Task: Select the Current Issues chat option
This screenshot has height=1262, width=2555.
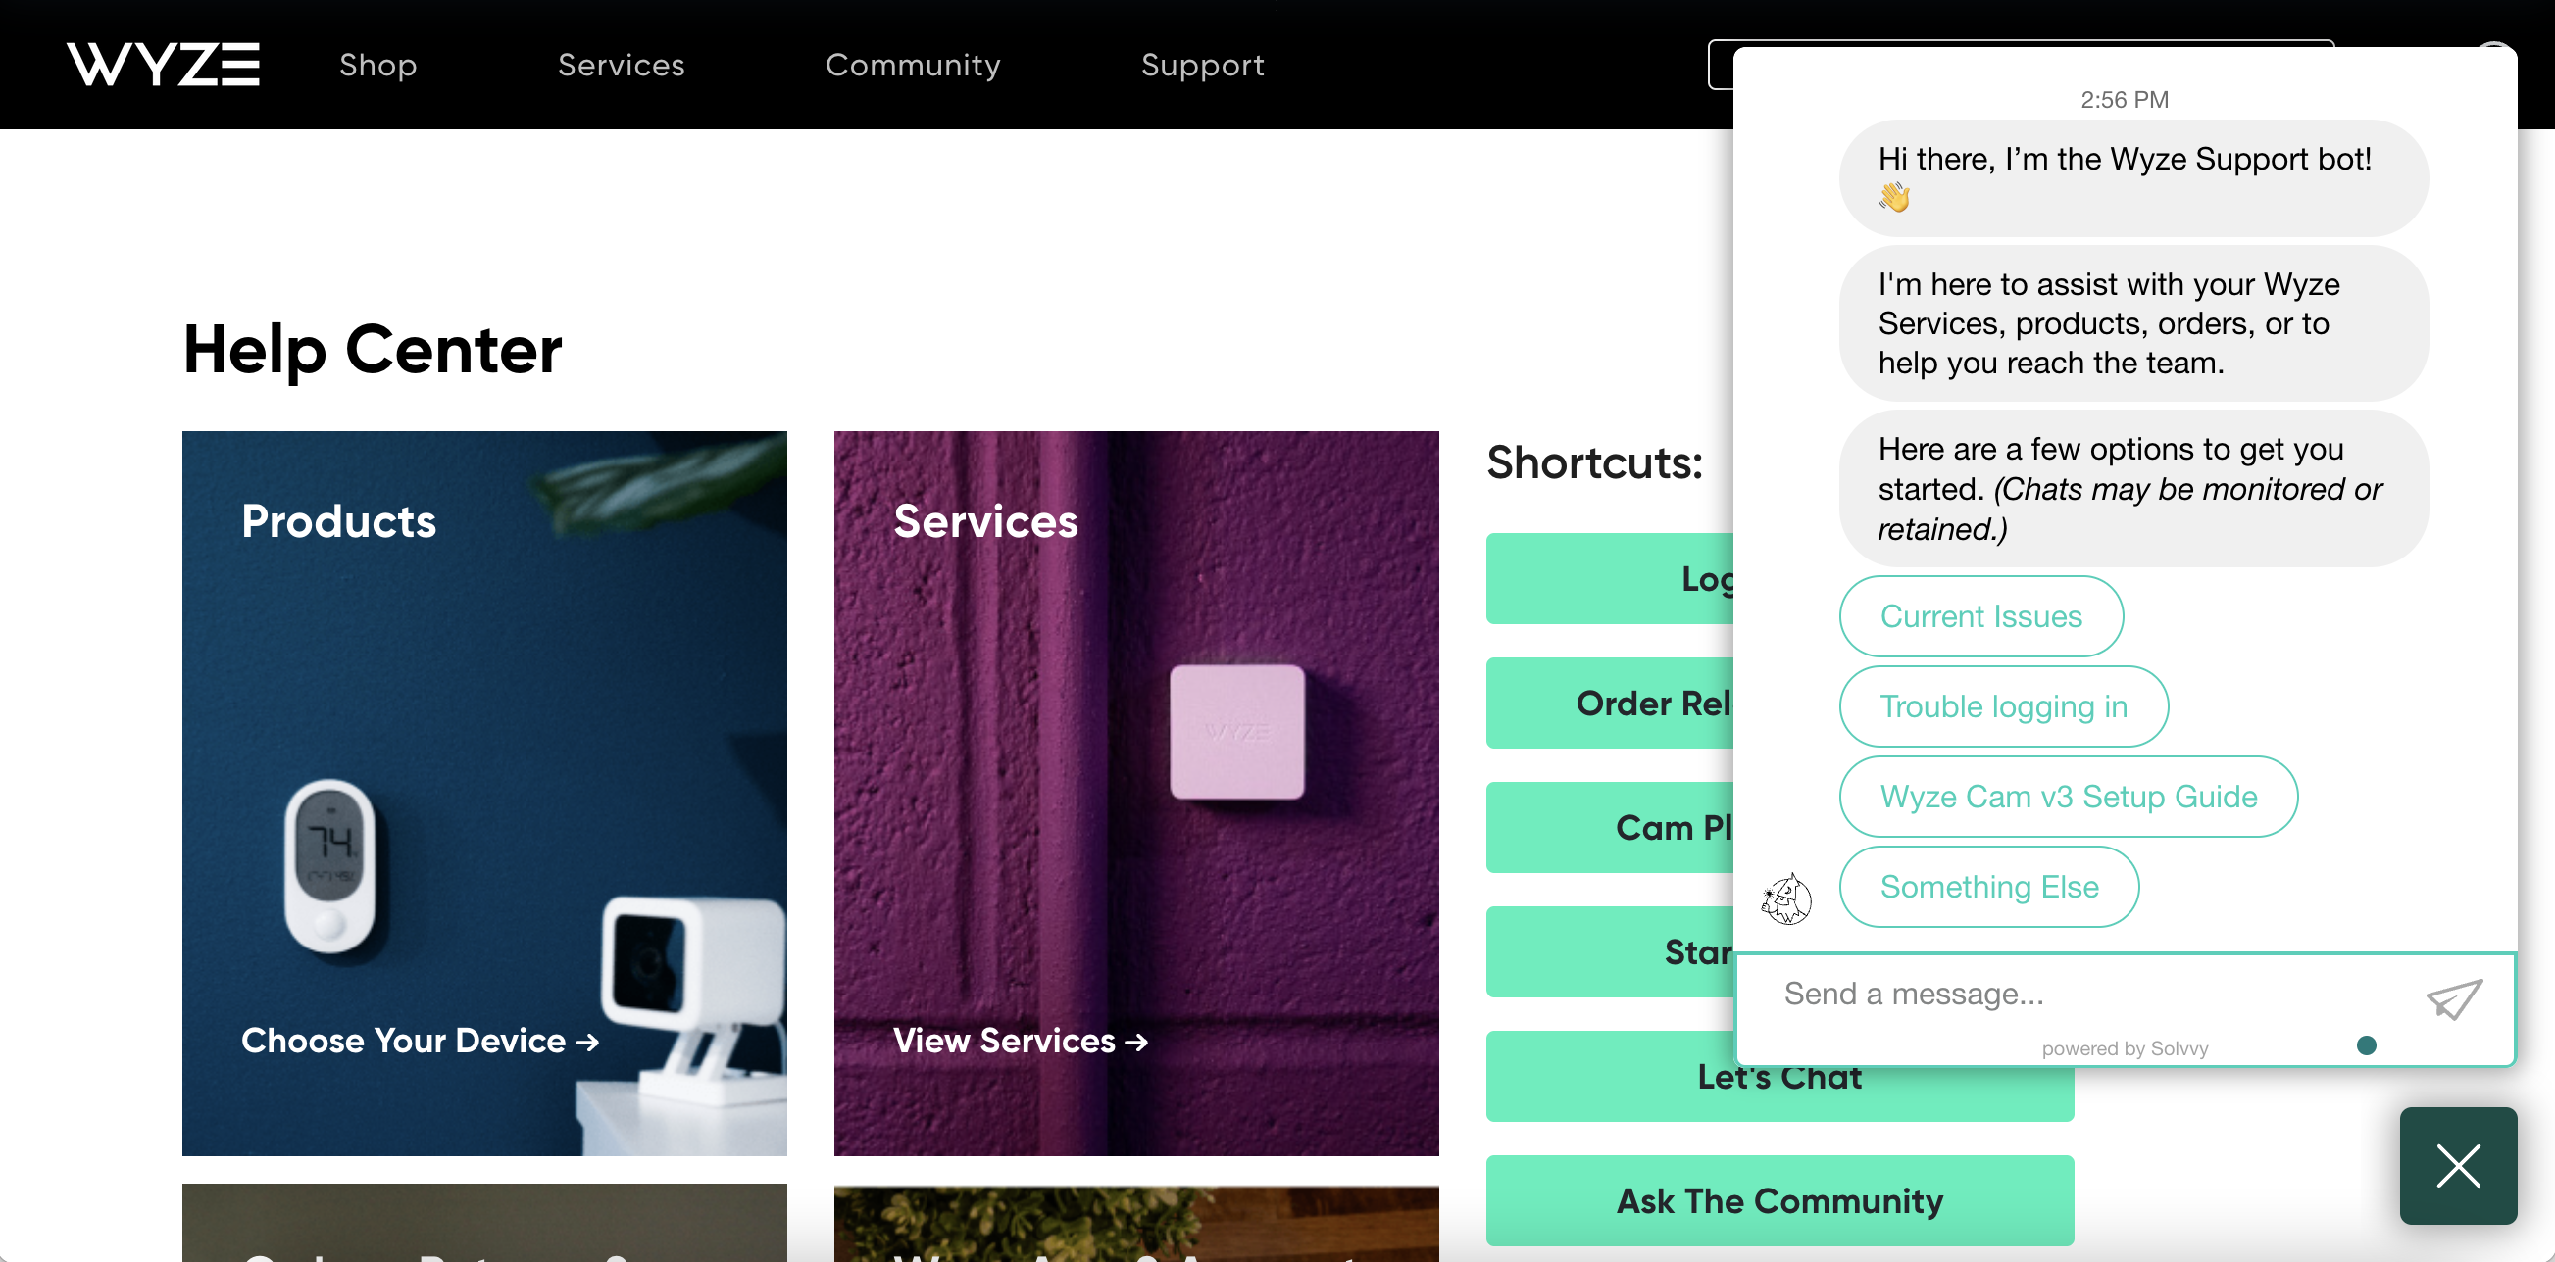Action: point(1980,615)
